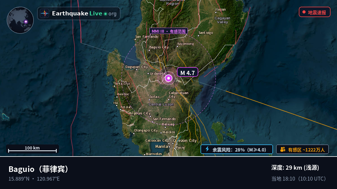Click the Dagupan City map label
337x189 pixels.
[136, 67]
